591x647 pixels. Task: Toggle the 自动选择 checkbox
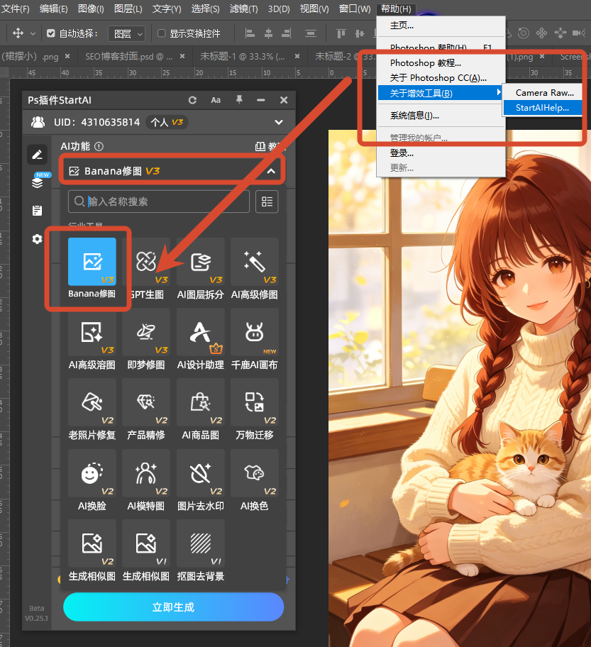click(51, 33)
